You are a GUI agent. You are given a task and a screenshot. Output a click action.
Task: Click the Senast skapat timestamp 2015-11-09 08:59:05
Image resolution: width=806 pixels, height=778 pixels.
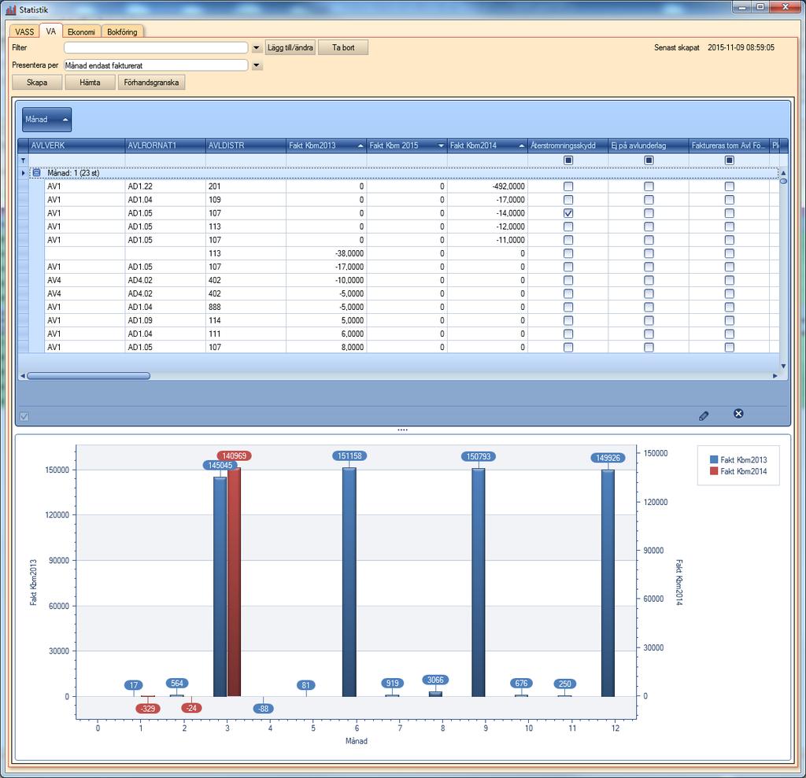click(x=741, y=48)
